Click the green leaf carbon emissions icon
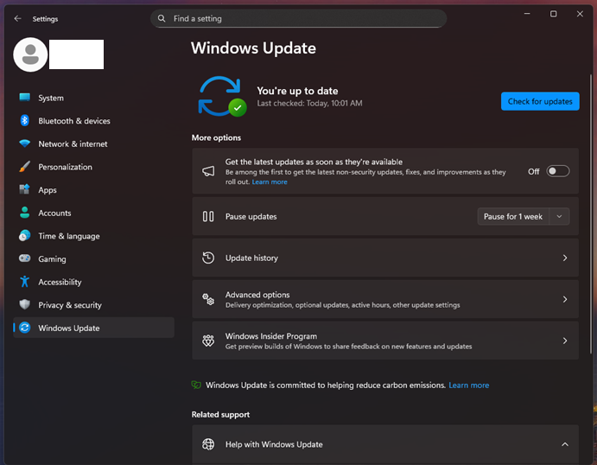Viewport: 597px width, 465px height. (x=196, y=385)
